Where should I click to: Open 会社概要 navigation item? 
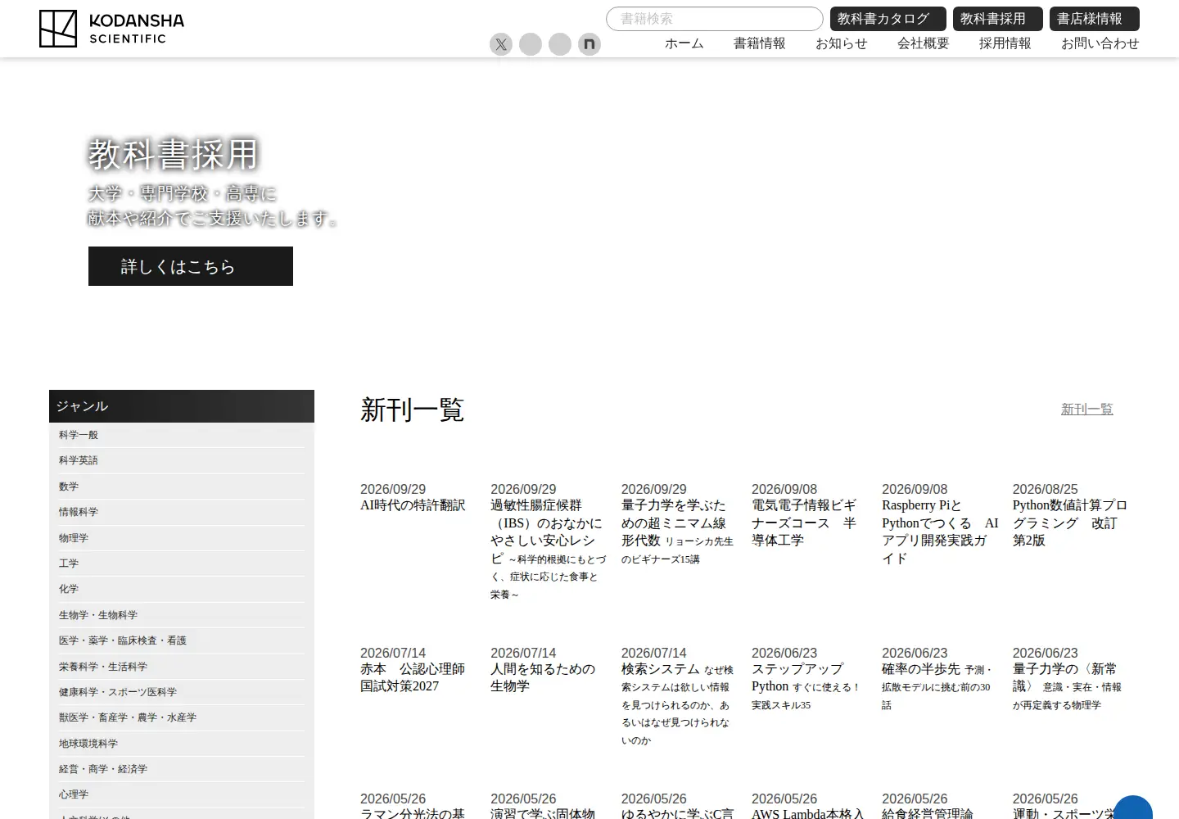coord(924,43)
